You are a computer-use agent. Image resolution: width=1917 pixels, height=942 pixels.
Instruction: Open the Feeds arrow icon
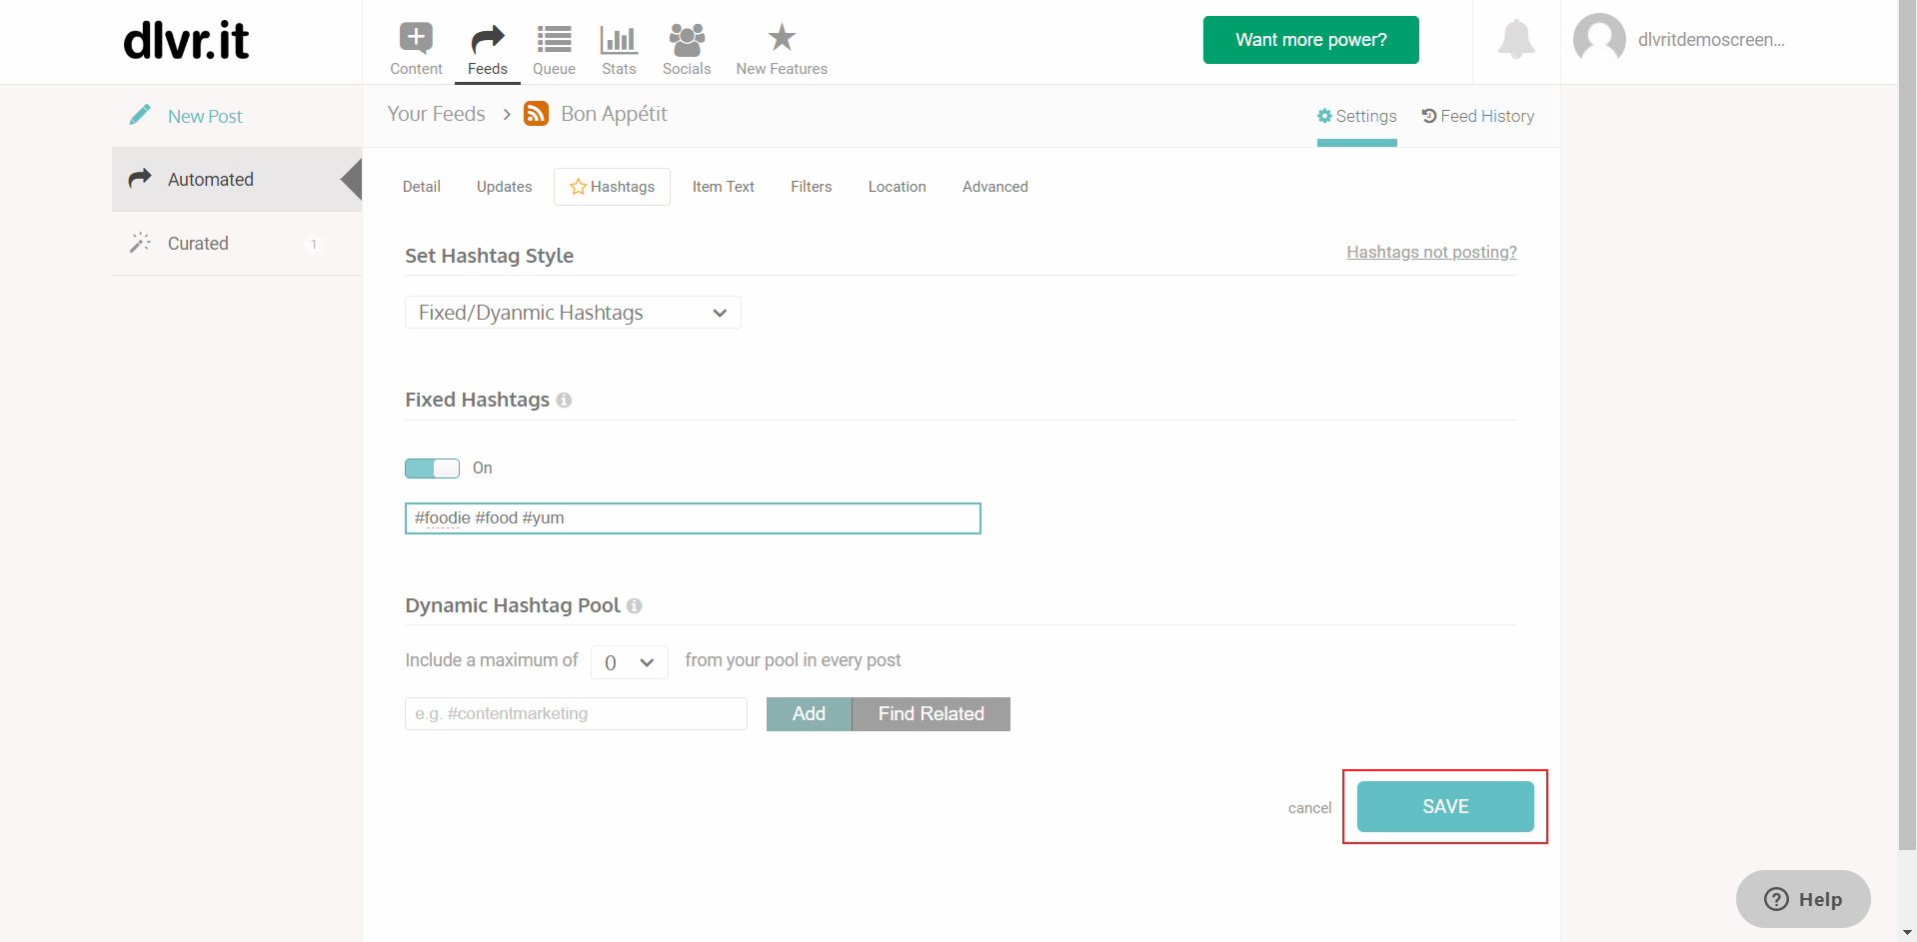tap(487, 39)
